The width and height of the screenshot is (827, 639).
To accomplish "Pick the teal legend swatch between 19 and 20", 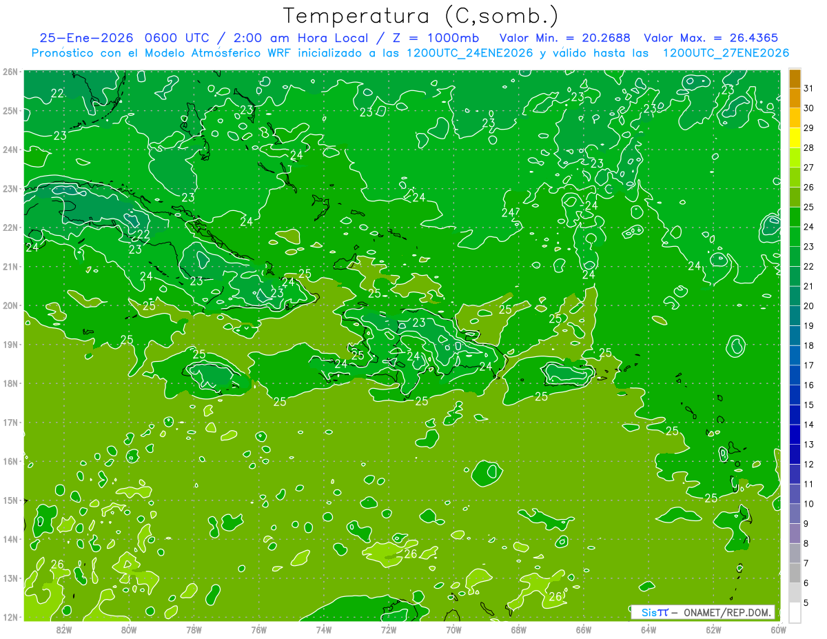I will [795, 316].
